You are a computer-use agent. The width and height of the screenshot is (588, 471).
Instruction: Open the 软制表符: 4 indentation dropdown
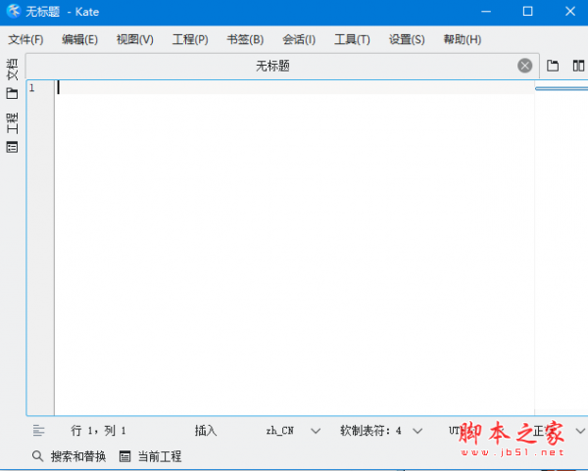[x=417, y=430]
